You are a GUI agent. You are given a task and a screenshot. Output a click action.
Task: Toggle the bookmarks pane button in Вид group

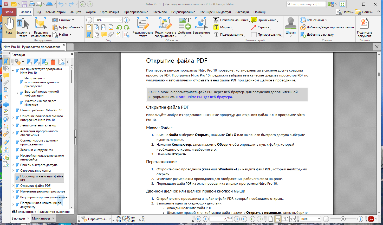point(89,35)
